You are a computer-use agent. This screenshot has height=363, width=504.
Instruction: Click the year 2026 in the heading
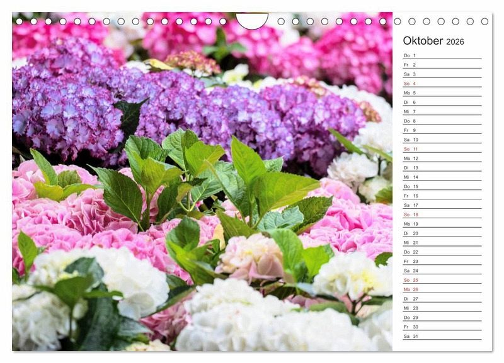tap(455, 42)
